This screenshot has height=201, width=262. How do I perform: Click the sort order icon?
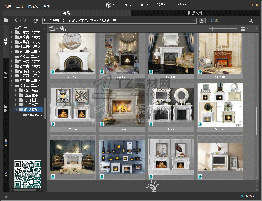(x=252, y=29)
